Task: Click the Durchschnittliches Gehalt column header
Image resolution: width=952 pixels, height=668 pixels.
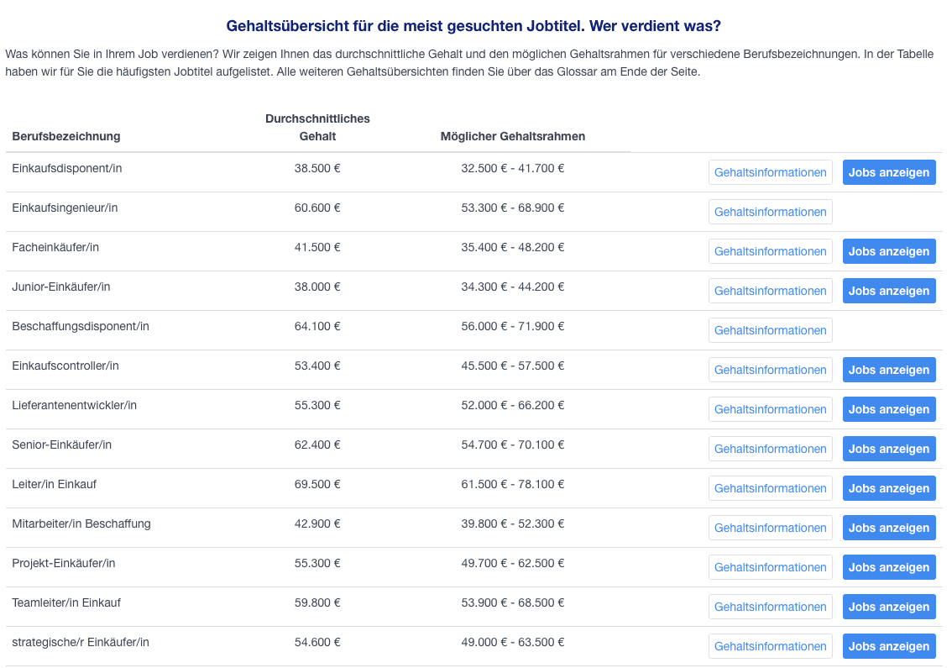Action: click(317, 127)
